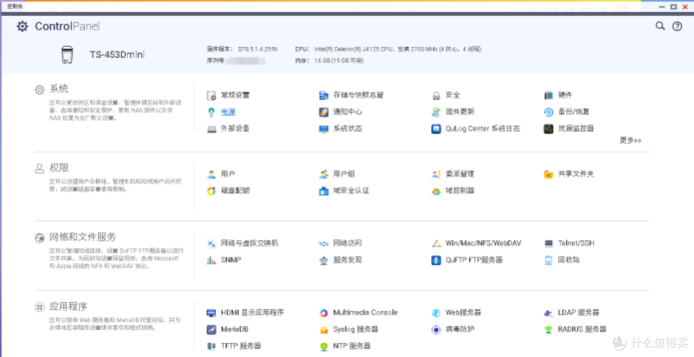Open the 外部设备 external device icon

click(x=211, y=128)
